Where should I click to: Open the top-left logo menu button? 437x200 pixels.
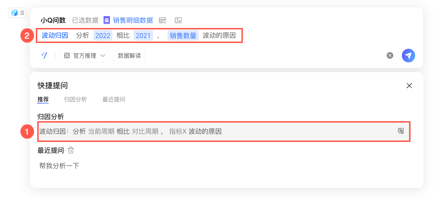click(18, 13)
